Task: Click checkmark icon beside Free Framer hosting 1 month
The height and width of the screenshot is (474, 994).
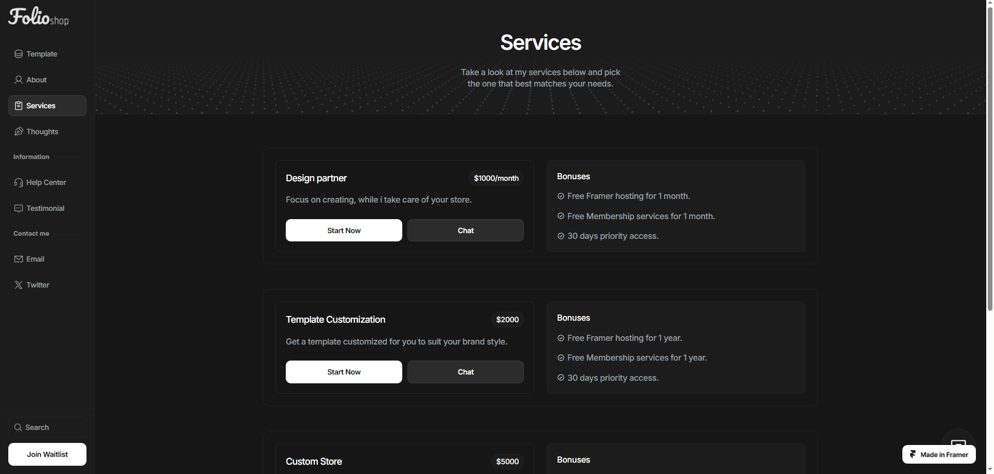Action: [x=561, y=196]
